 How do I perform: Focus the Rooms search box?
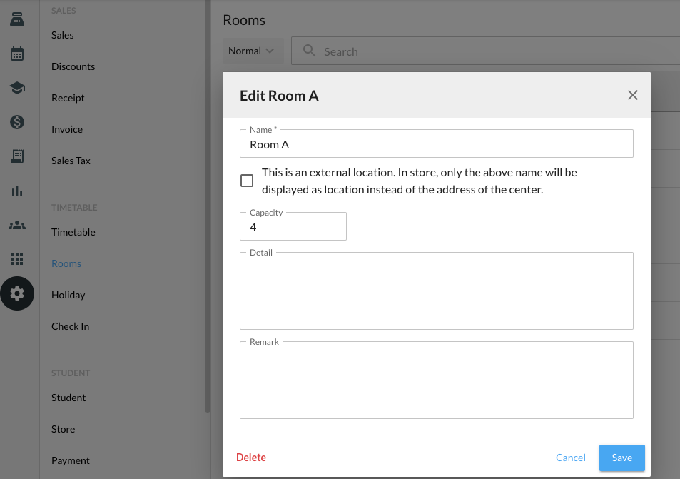[486, 51]
